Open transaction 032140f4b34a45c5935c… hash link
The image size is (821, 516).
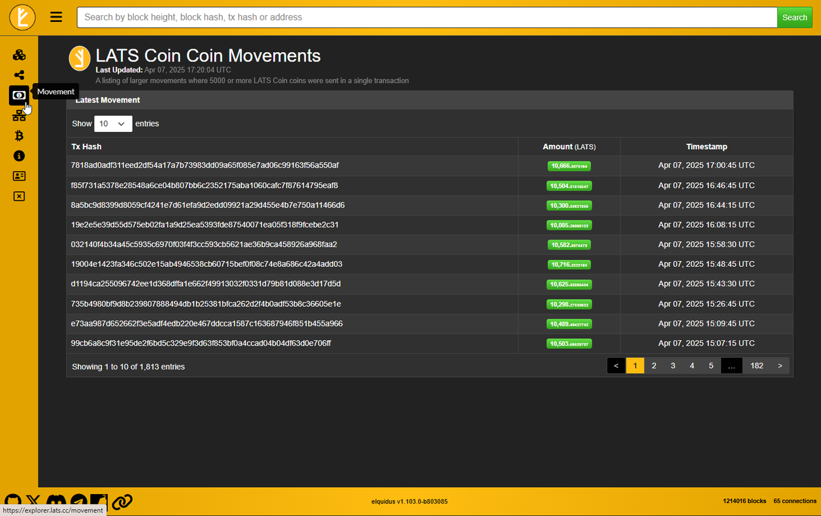[x=204, y=244]
